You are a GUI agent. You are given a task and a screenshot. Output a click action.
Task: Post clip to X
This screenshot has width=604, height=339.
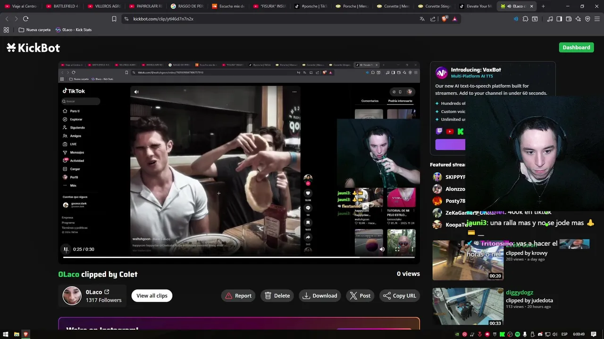click(x=360, y=296)
